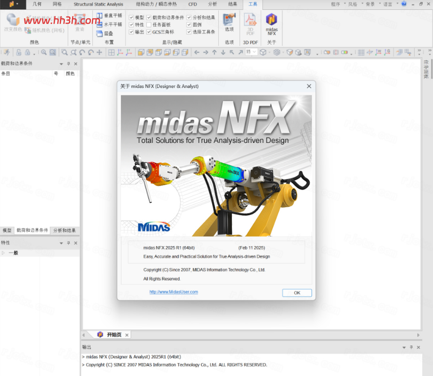433x376 pixels.
Task: Open the http://www.MidasUser.com link
Action: (x=174, y=291)
